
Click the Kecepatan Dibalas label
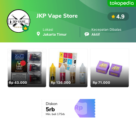pos(106,30)
